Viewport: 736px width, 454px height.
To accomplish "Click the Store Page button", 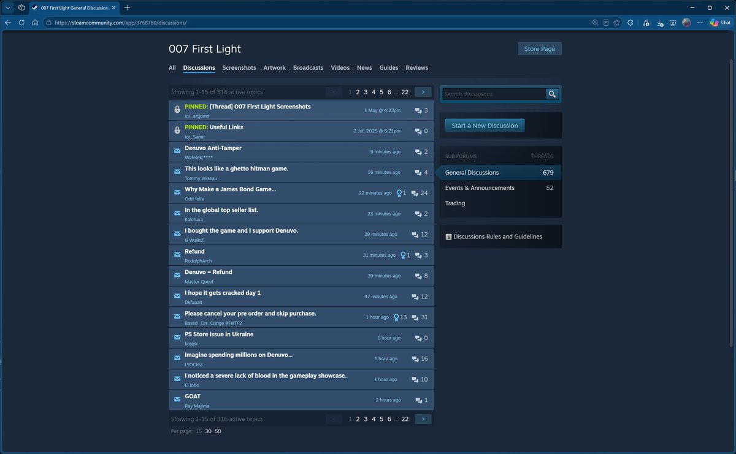I will (x=540, y=49).
